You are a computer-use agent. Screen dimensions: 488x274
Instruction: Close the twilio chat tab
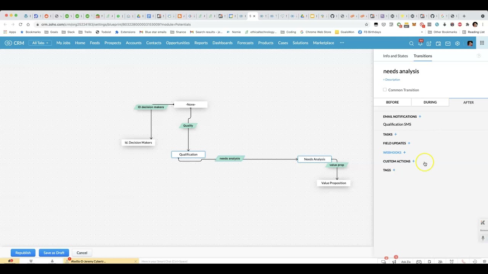coord(135,261)
